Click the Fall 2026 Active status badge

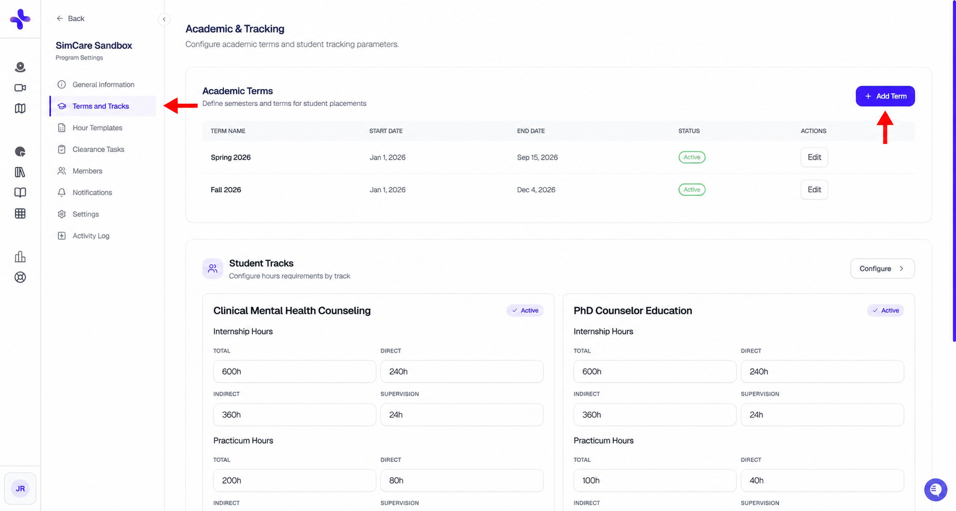pyautogui.click(x=692, y=189)
